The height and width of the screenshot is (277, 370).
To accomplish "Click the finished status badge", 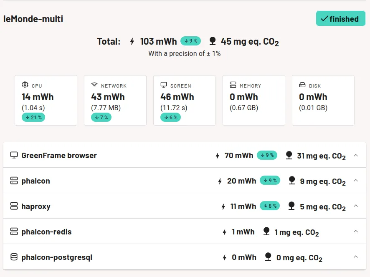I will 340,19.
